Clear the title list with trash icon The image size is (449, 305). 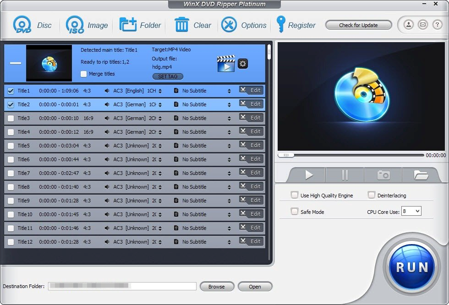click(181, 25)
